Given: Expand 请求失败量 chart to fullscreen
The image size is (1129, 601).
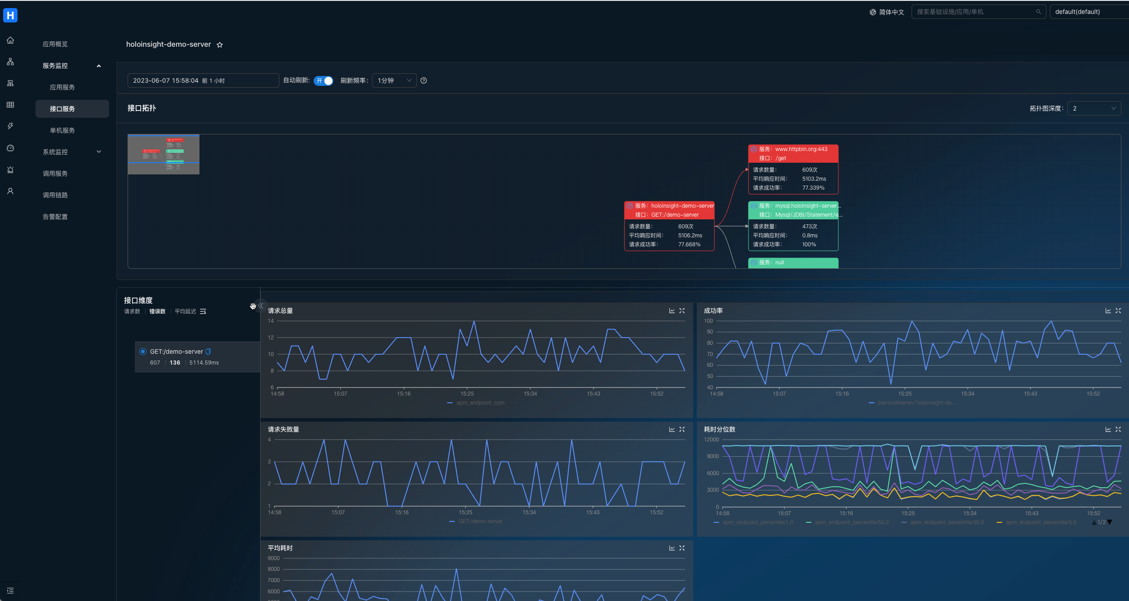Looking at the screenshot, I should [682, 429].
